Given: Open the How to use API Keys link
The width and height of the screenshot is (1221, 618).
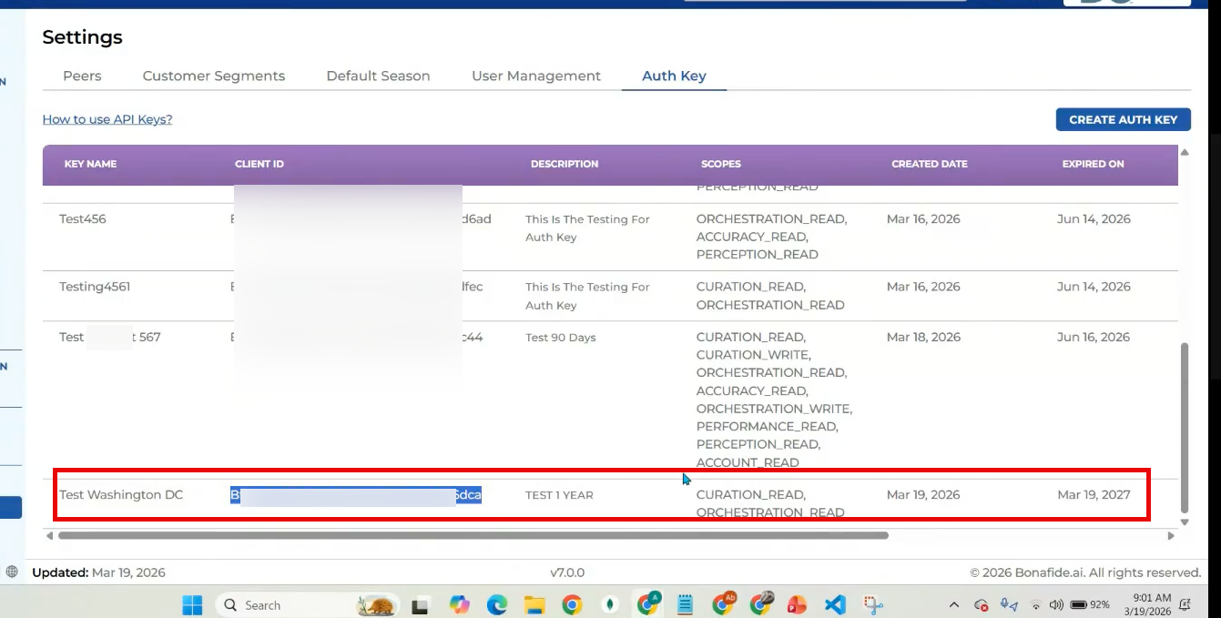Looking at the screenshot, I should (107, 119).
